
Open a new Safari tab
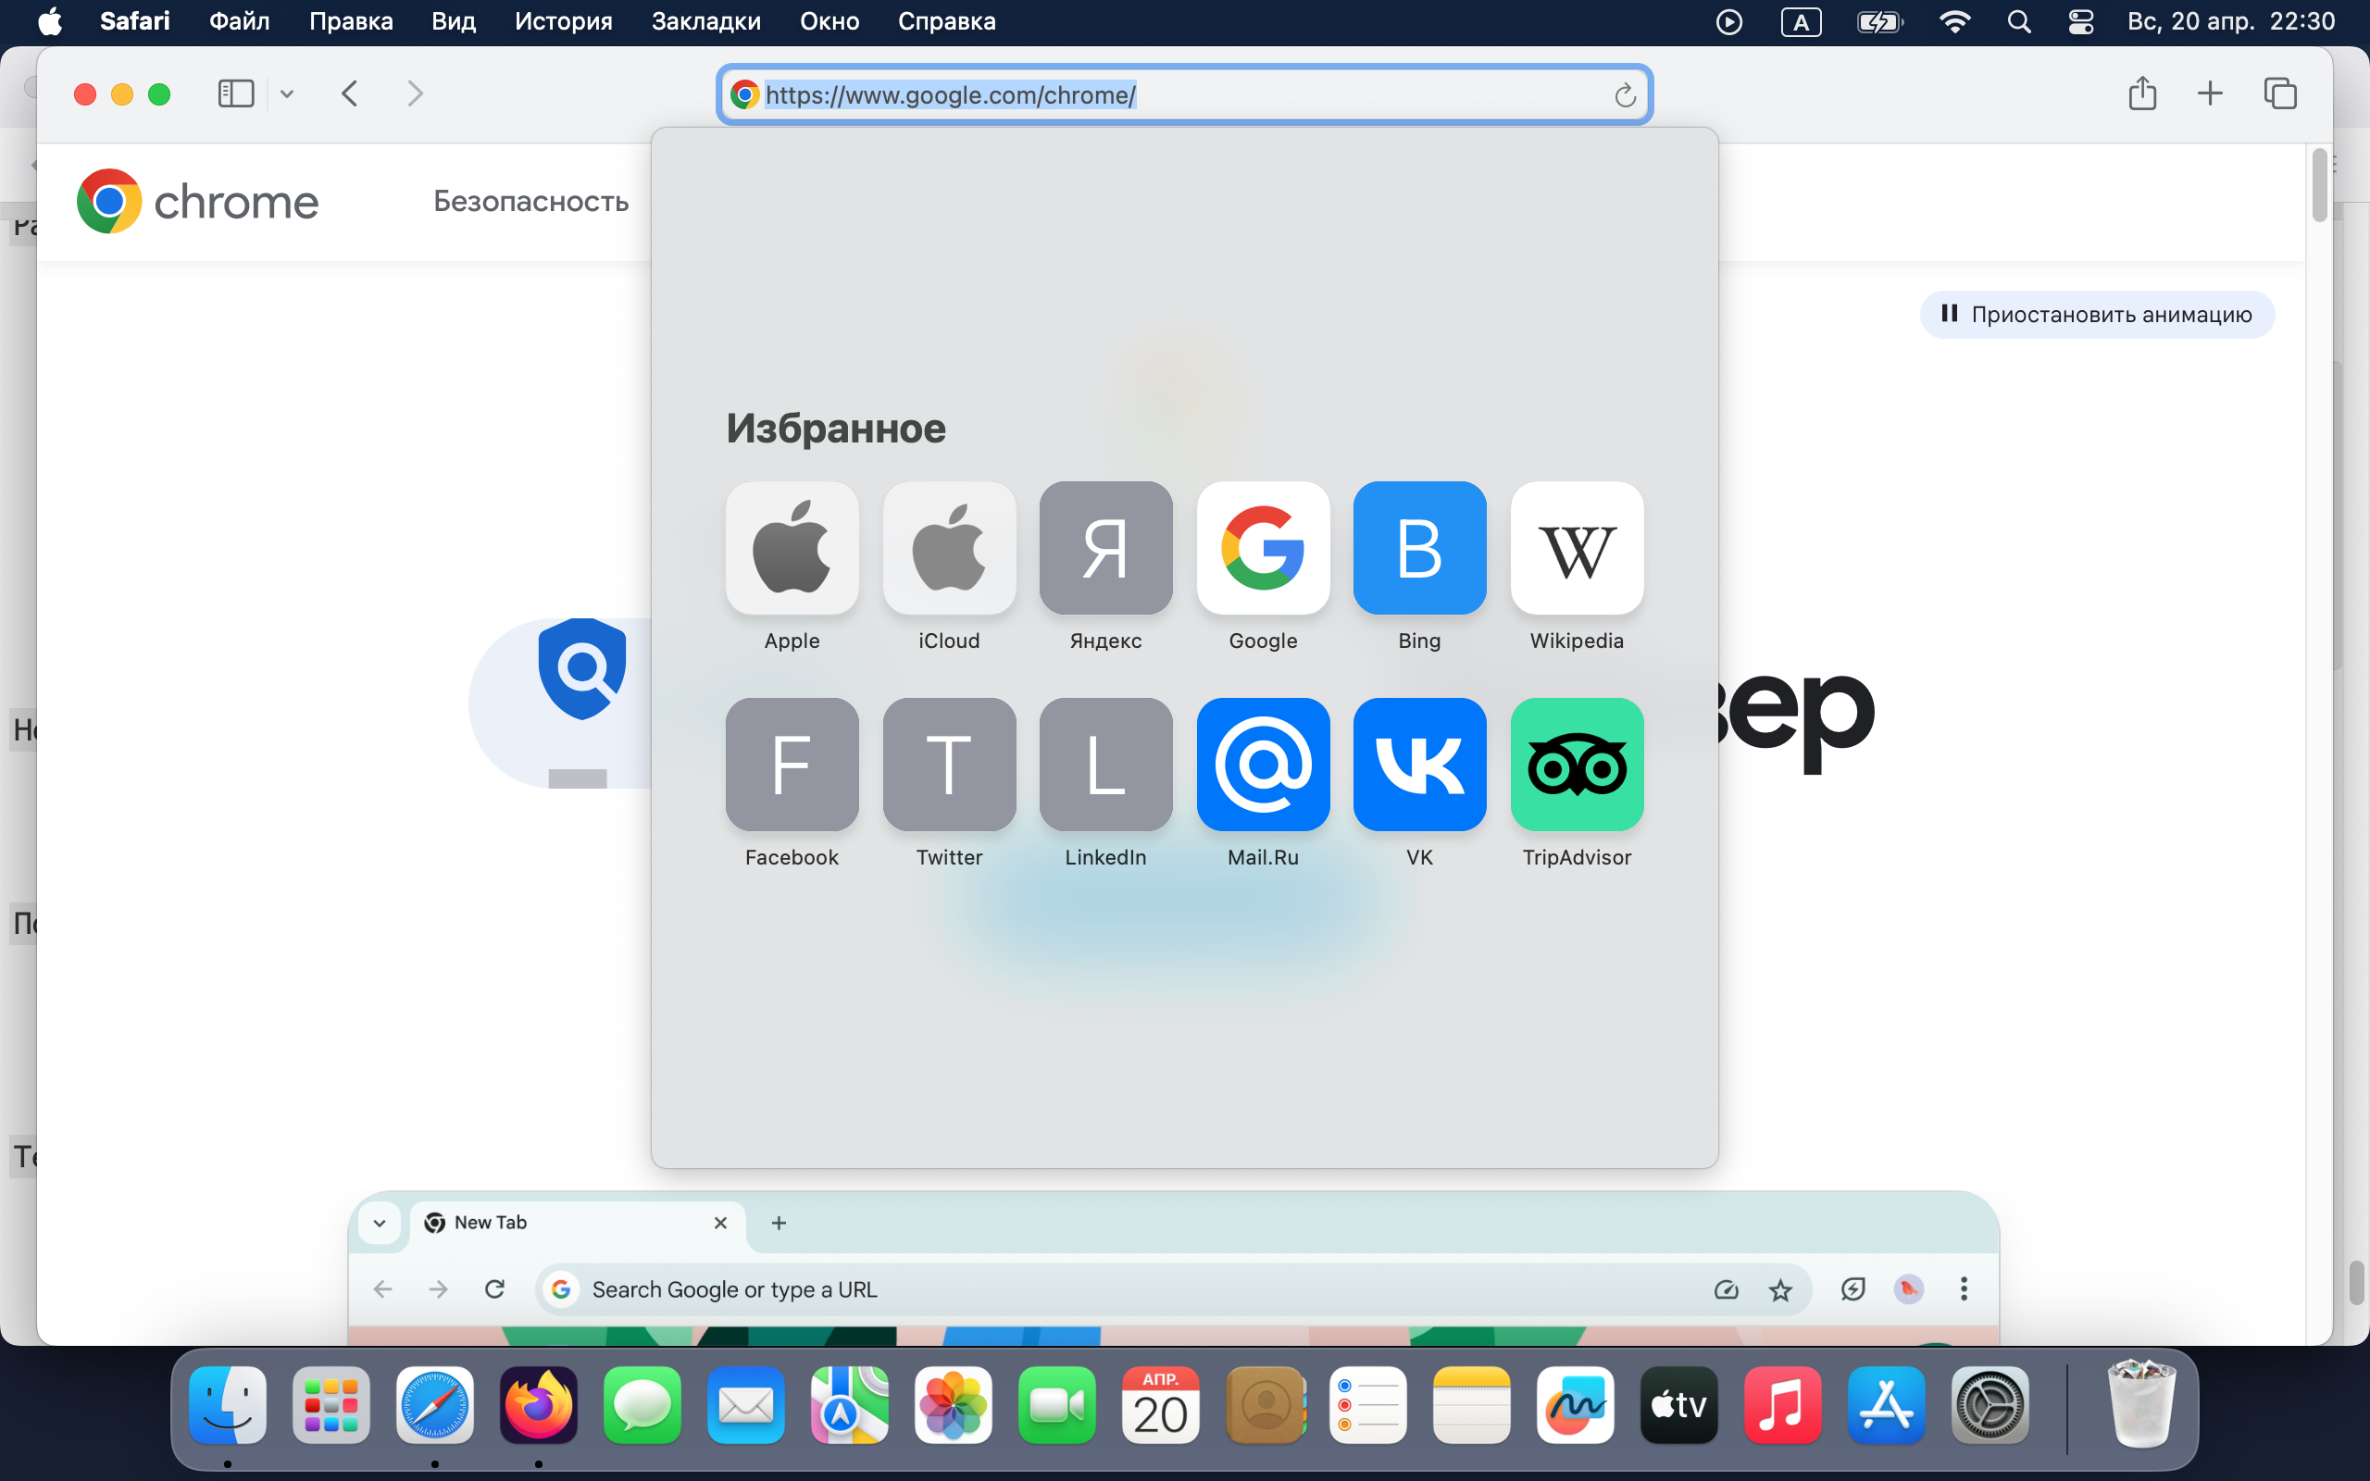pos(2211,94)
